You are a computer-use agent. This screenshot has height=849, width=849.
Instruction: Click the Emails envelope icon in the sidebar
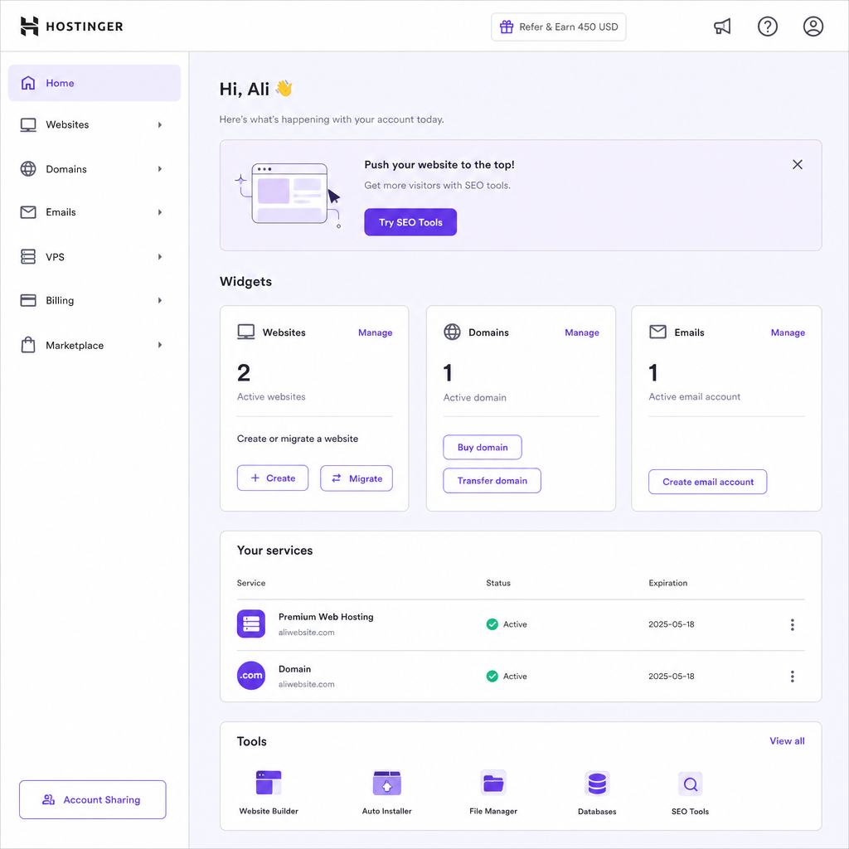[28, 212]
